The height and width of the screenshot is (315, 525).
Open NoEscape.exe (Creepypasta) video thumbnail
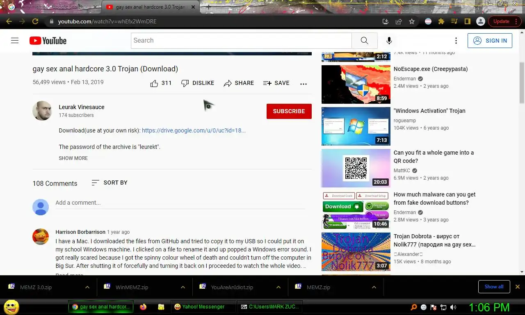click(356, 84)
